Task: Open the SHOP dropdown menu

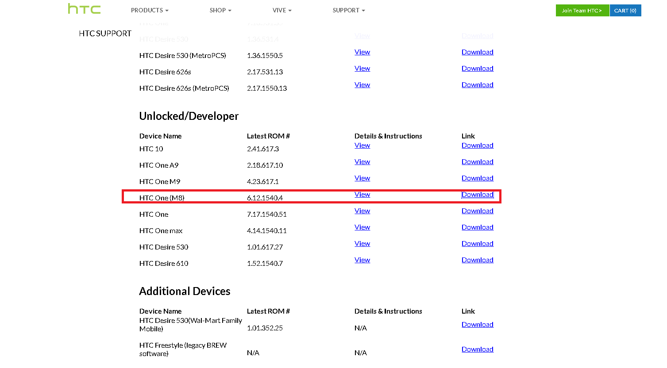Action: [x=220, y=10]
